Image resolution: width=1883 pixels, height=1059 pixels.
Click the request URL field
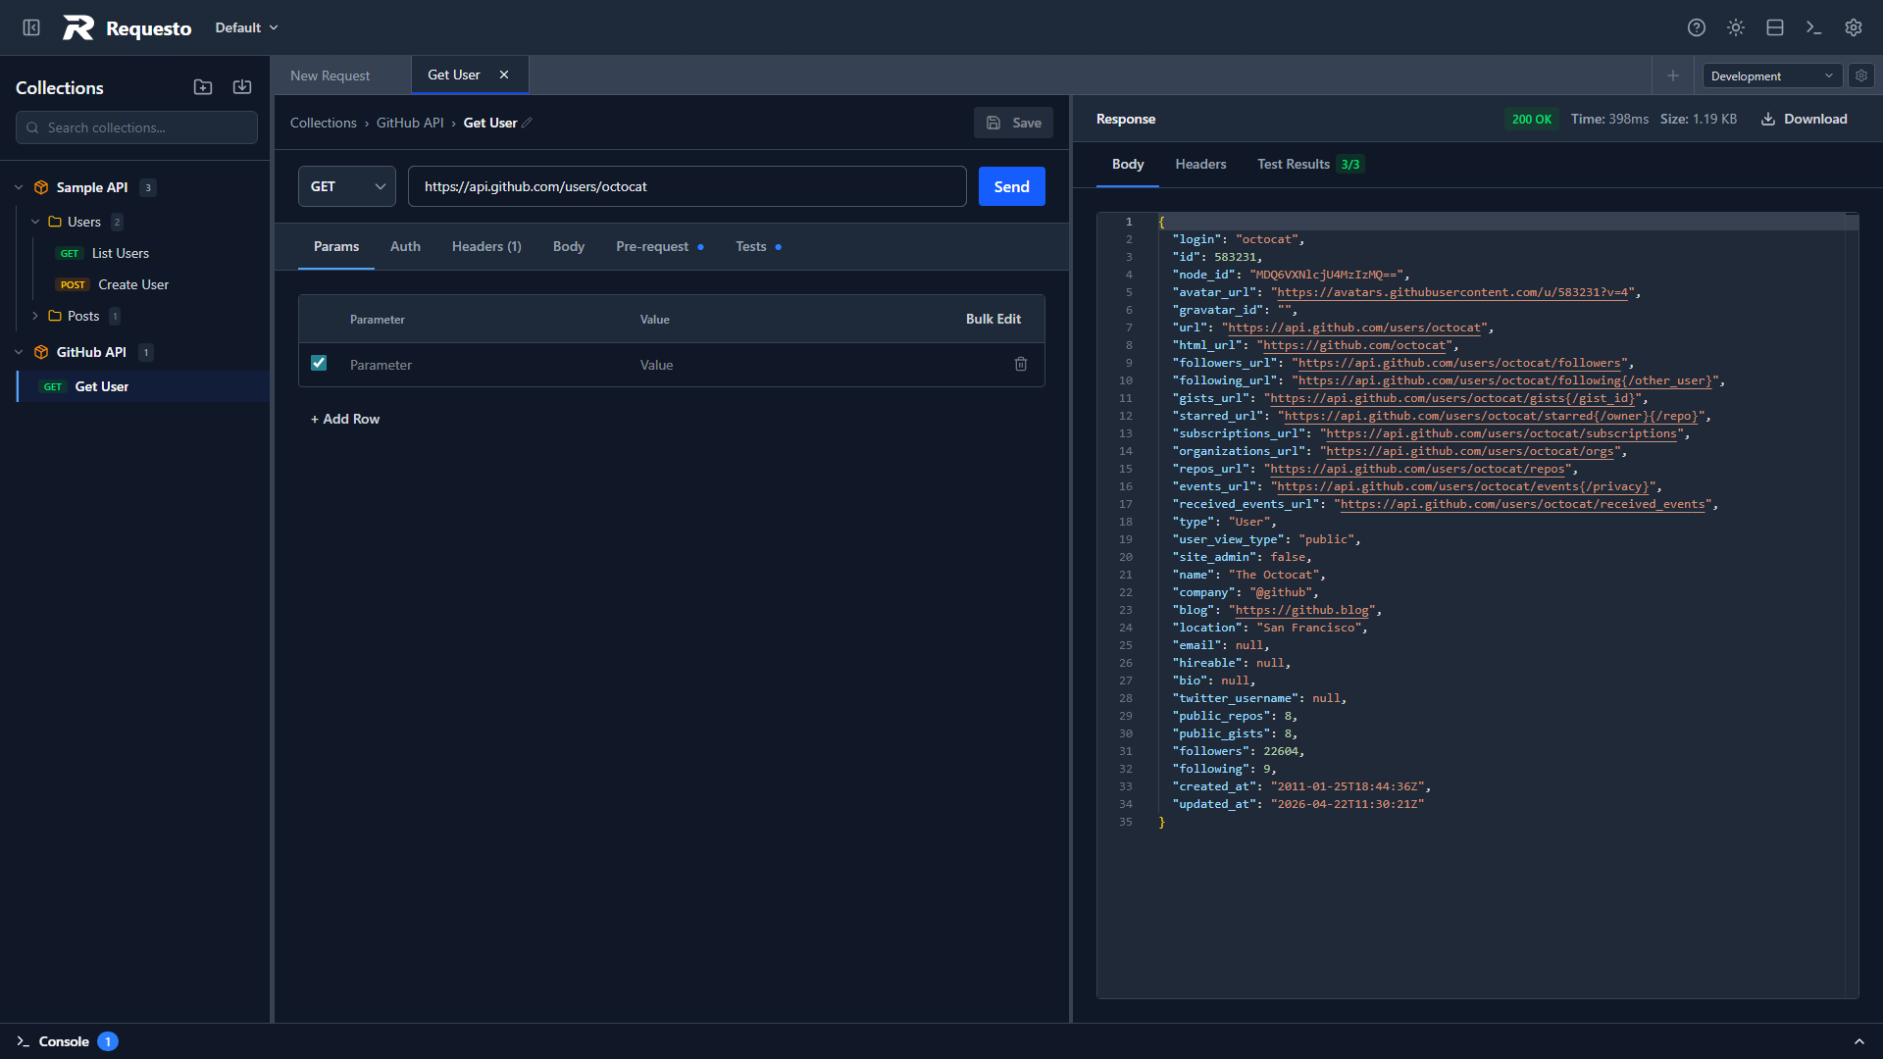[687, 186]
